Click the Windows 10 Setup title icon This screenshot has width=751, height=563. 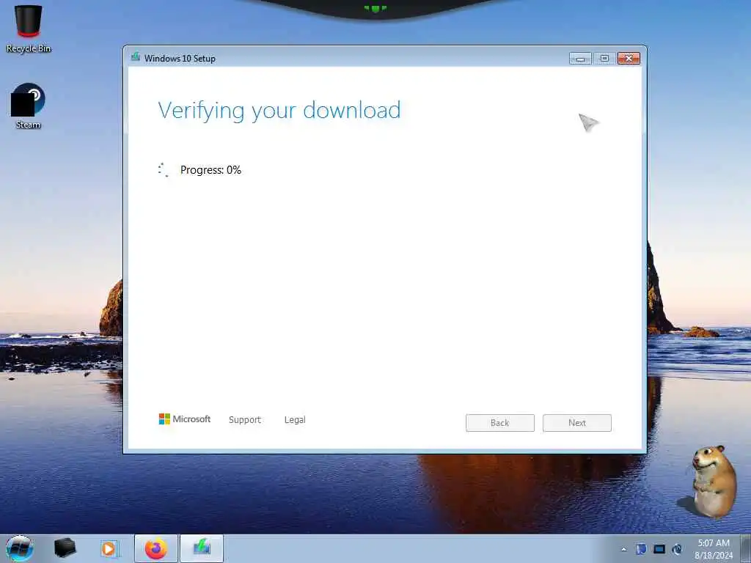[136, 57]
